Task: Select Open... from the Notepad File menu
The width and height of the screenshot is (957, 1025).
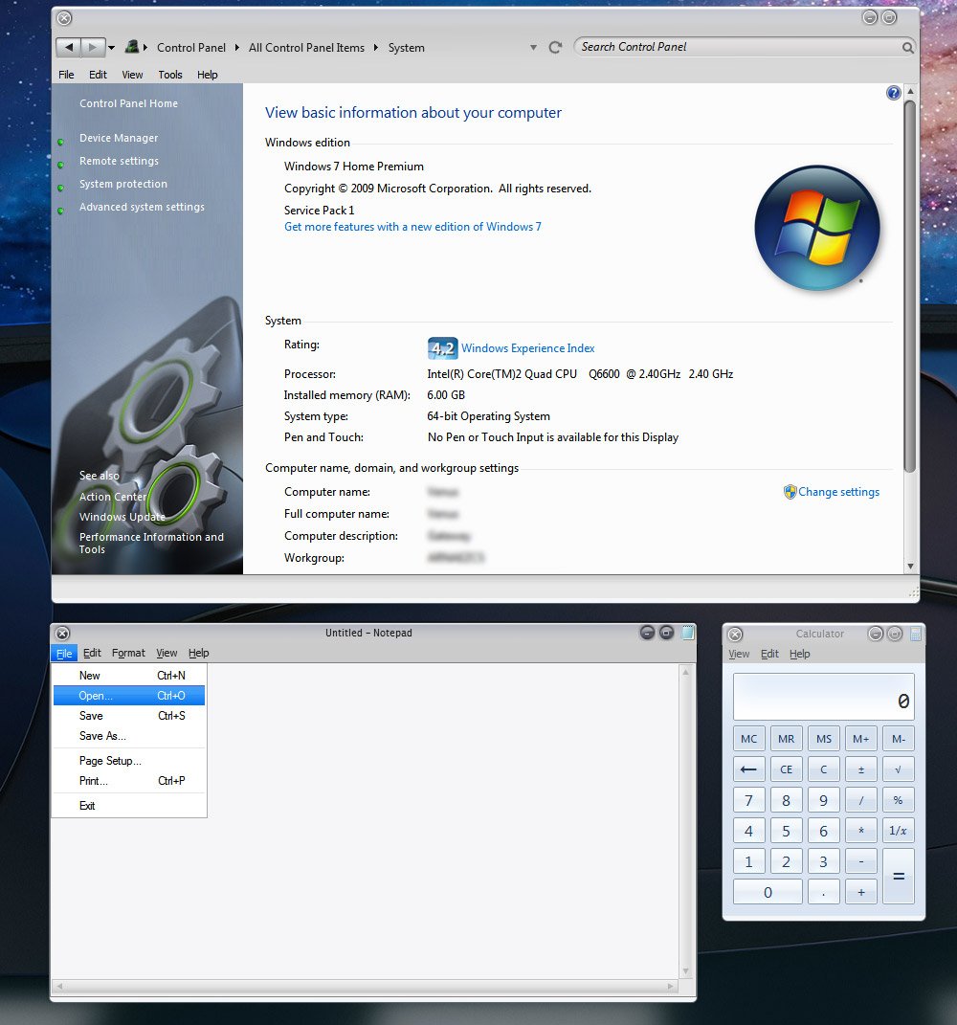Action: pos(96,696)
